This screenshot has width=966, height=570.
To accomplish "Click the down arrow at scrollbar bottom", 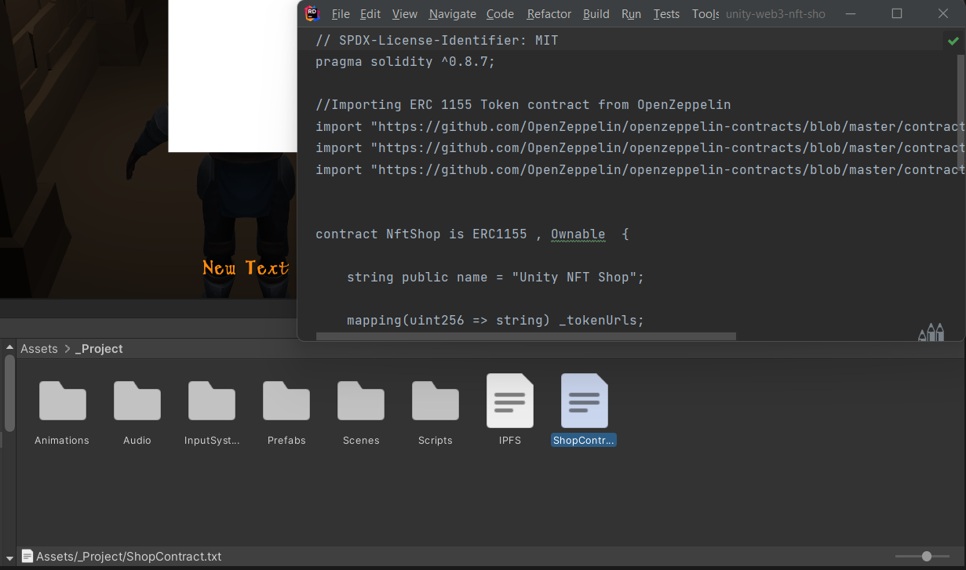I will (x=9, y=557).
